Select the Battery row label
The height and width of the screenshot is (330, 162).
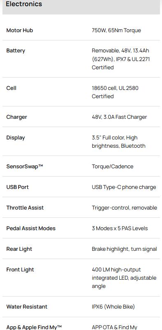16,51
